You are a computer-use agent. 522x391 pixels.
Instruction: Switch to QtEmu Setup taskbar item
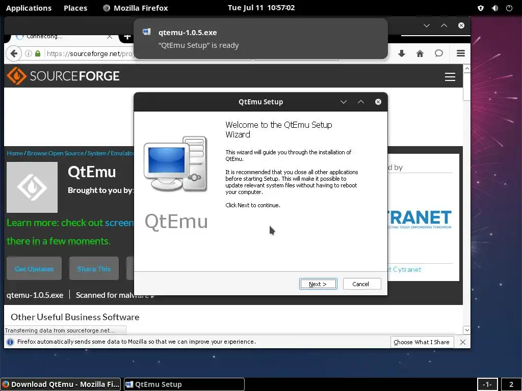click(184, 384)
